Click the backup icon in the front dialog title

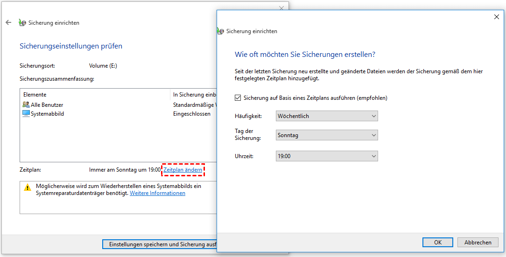click(220, 31)
